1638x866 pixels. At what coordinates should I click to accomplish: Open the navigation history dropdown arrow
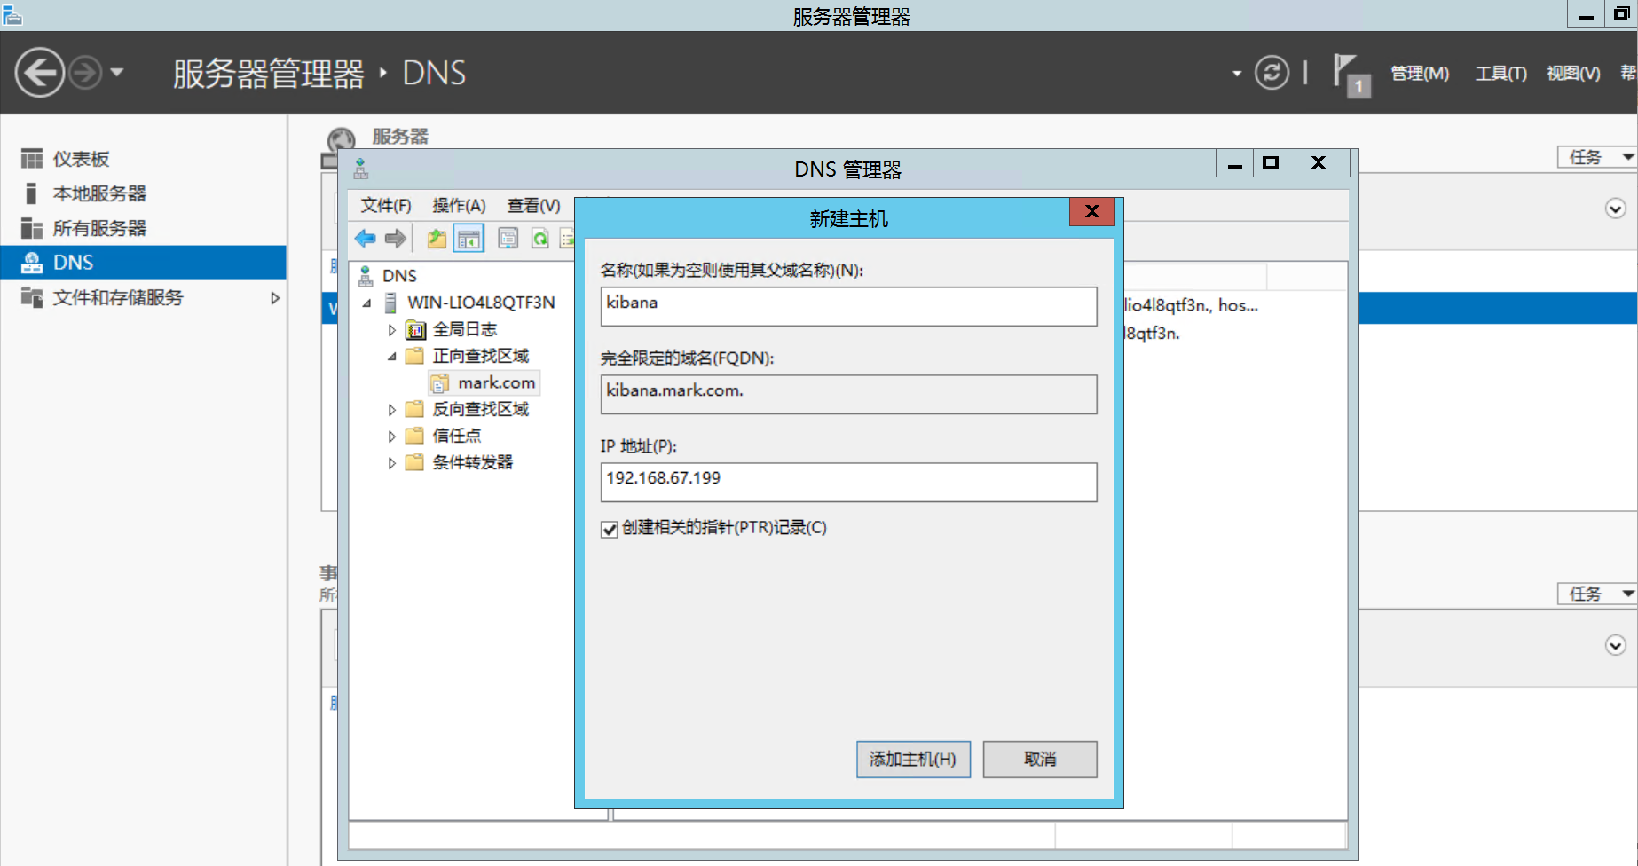pos(117,73)
